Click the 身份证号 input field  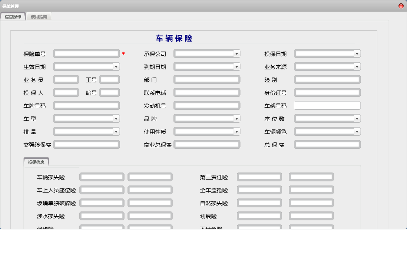coord(327,92)
